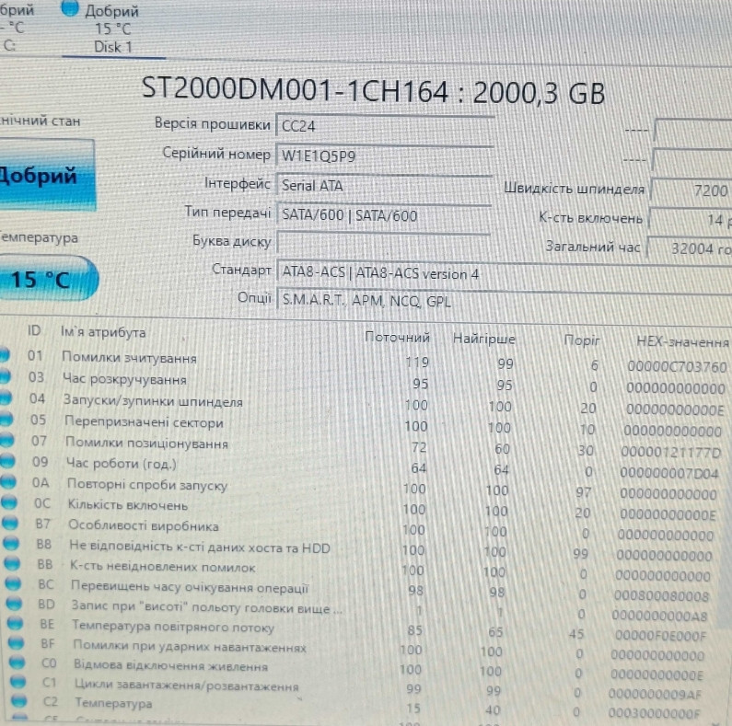Click the firmware field showing CC24
732x726 pixels.
tap(385, 126)
